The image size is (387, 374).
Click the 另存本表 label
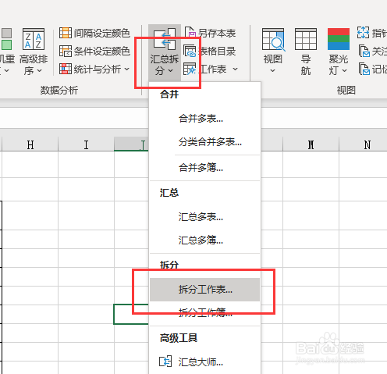pyautogui.click(x=217, y=33)
